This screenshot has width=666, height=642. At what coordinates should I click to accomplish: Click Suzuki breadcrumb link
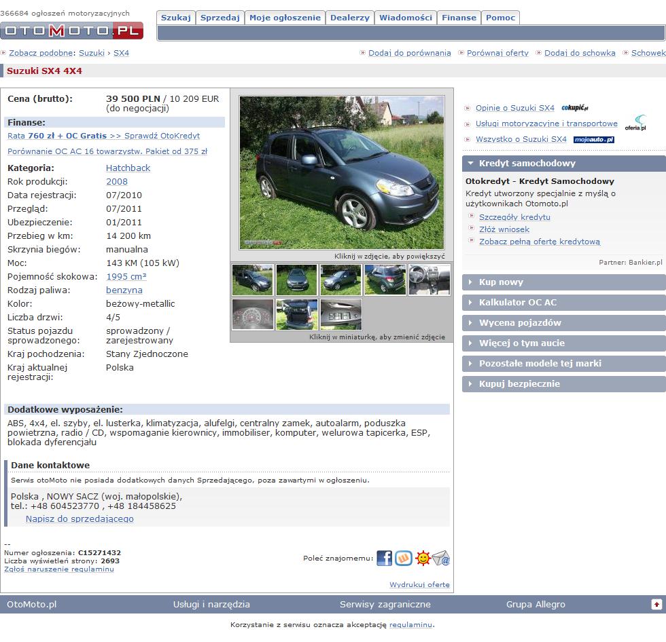(x=92, y=53)
